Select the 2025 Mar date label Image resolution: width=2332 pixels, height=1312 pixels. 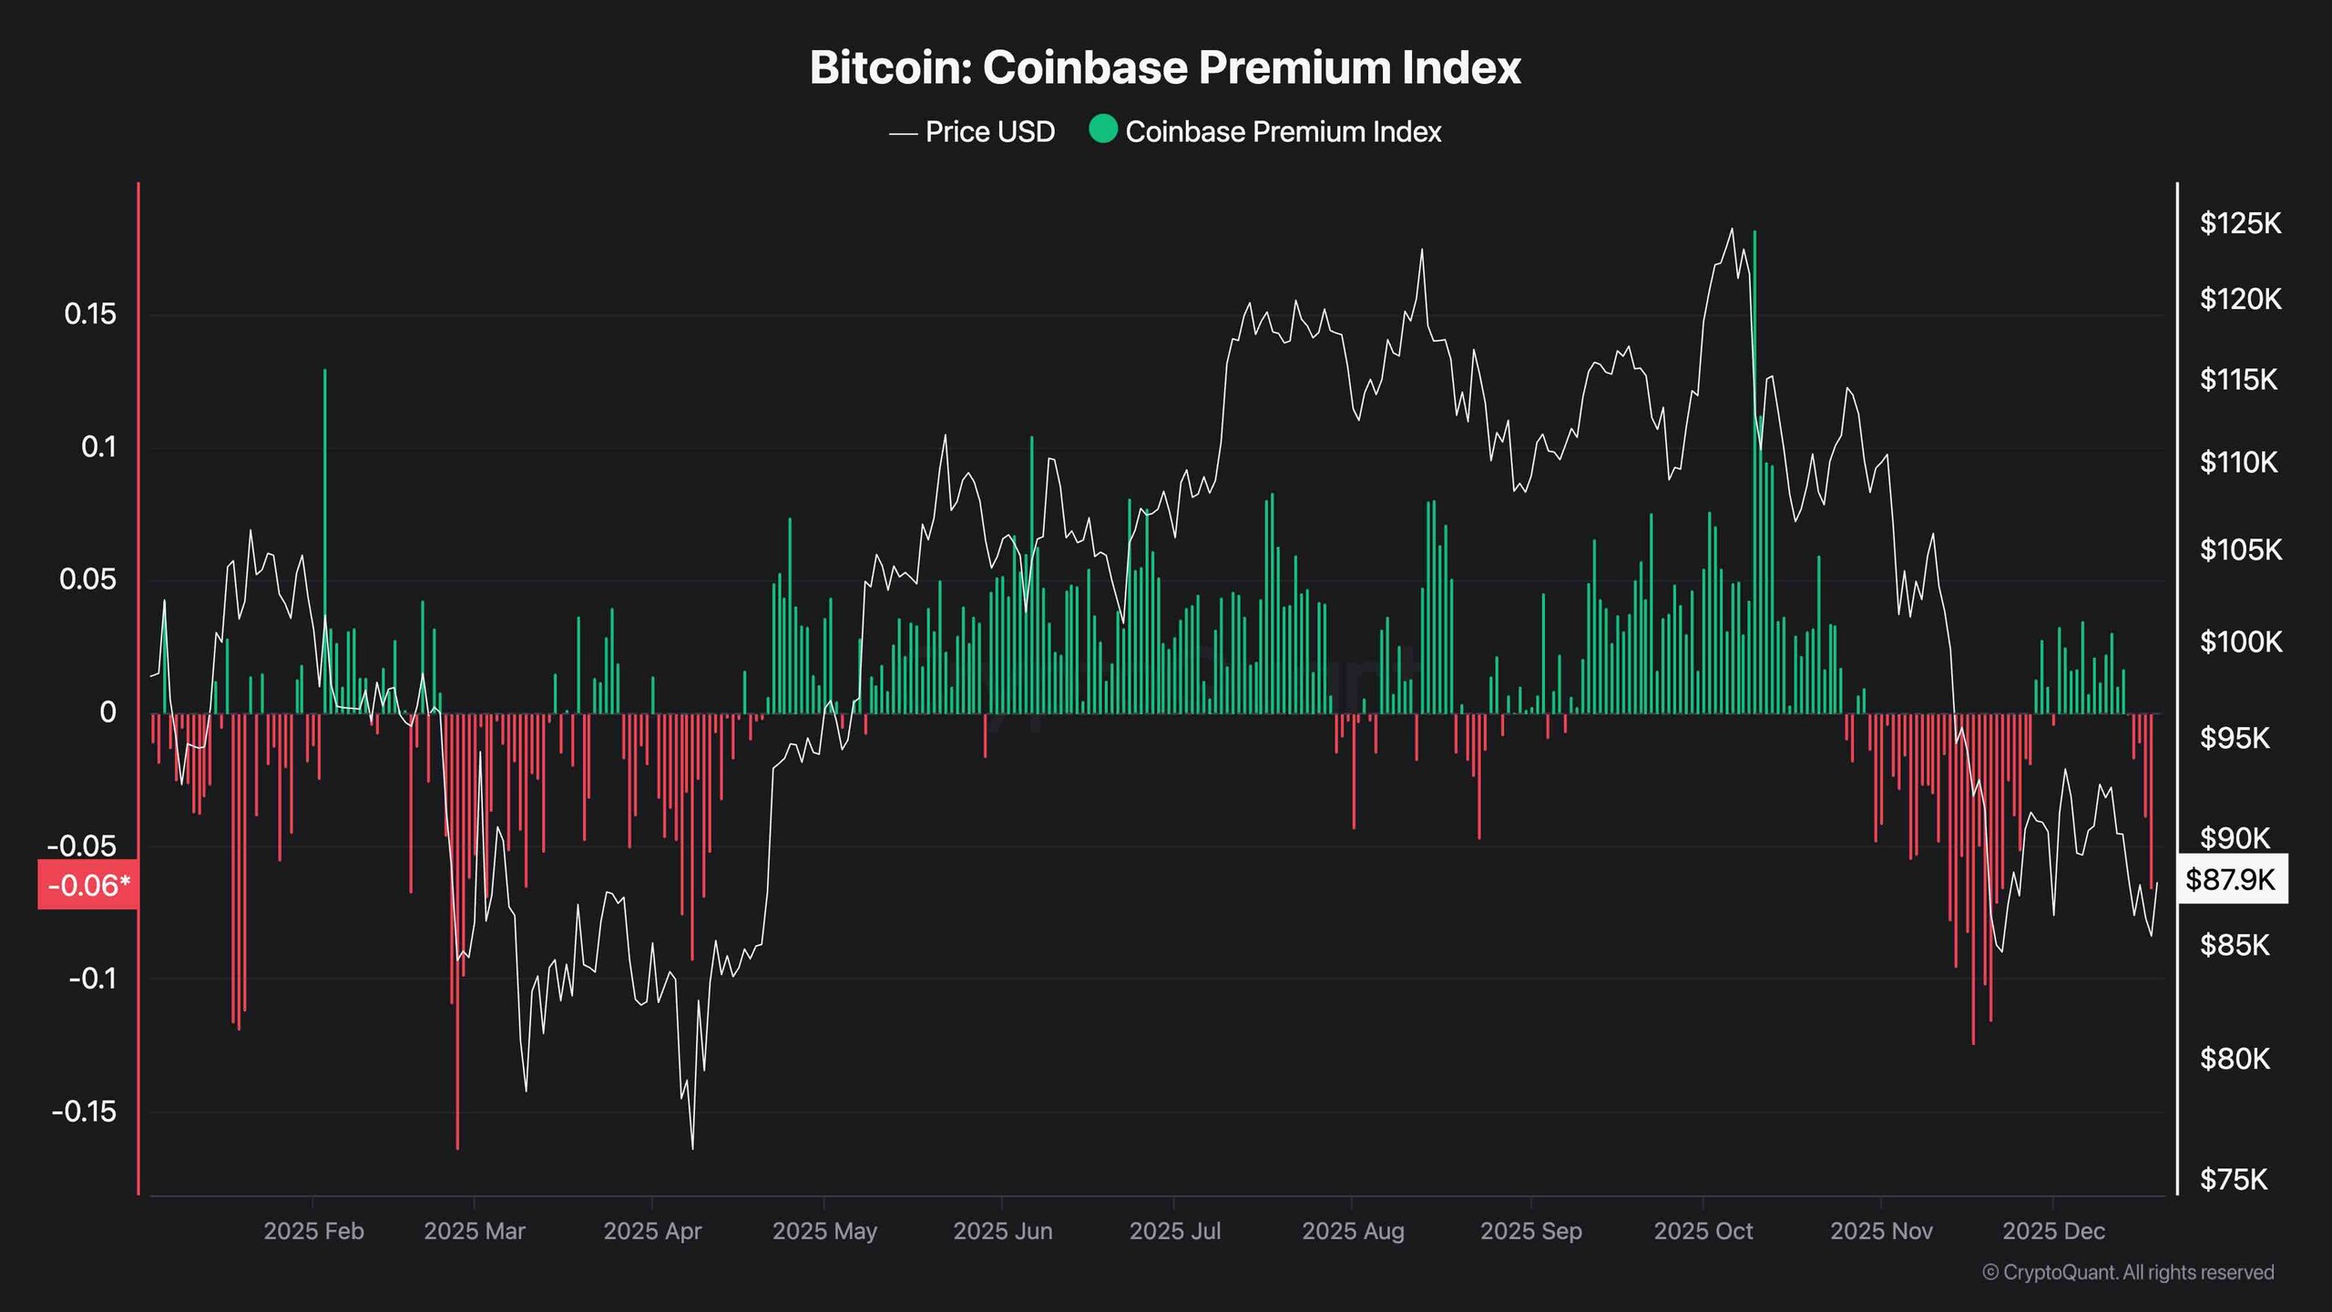tap(475, 1231)
